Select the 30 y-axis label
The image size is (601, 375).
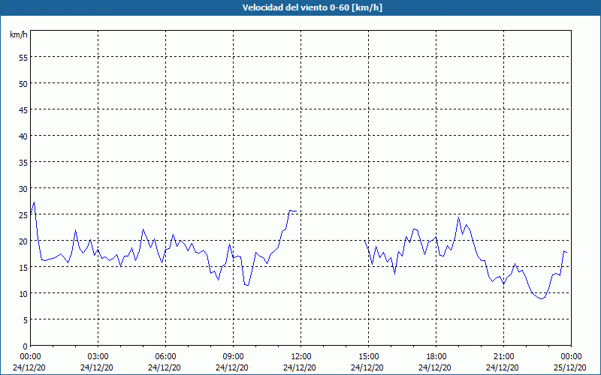[23, 190]
